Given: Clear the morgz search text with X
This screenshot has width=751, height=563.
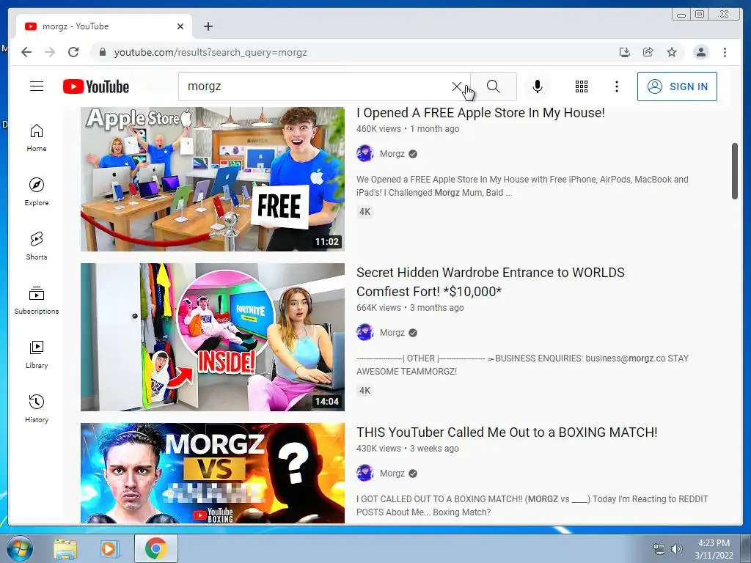Looking at the screenshot, I should click(x=457, y=87).
